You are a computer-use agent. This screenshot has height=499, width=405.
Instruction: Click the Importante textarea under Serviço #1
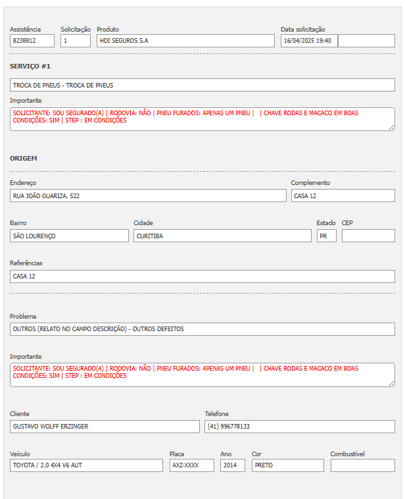(x=202, y=119)
